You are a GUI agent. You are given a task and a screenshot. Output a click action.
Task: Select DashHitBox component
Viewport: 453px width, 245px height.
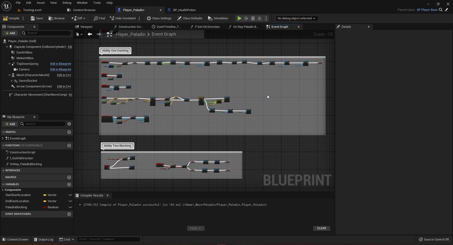25,52
